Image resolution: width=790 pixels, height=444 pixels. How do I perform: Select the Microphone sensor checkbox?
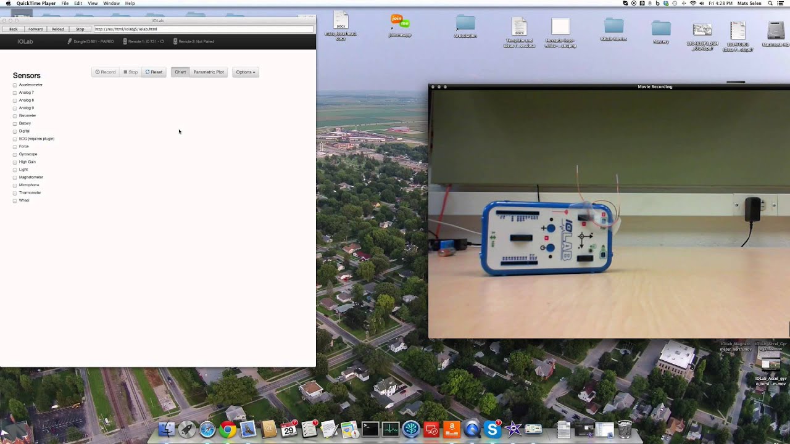[x=15, y=186]
